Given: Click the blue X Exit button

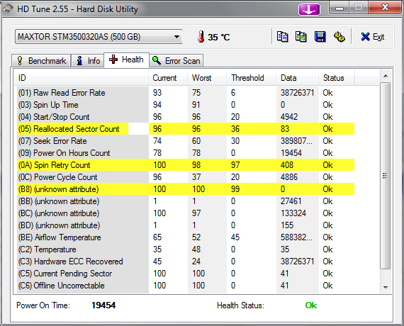Looking at the screenshot, I should [x=373, y=37].
